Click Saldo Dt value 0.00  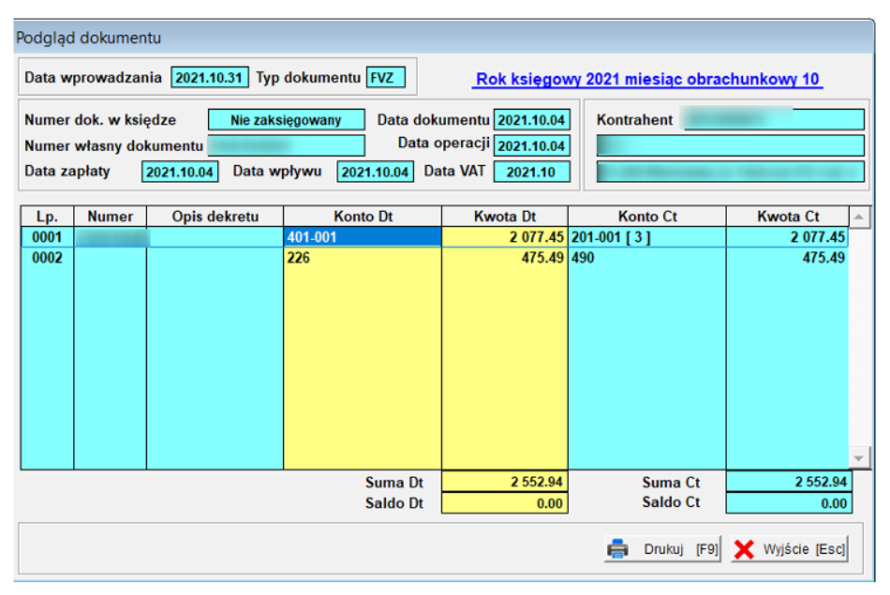(x=505, y=503)
